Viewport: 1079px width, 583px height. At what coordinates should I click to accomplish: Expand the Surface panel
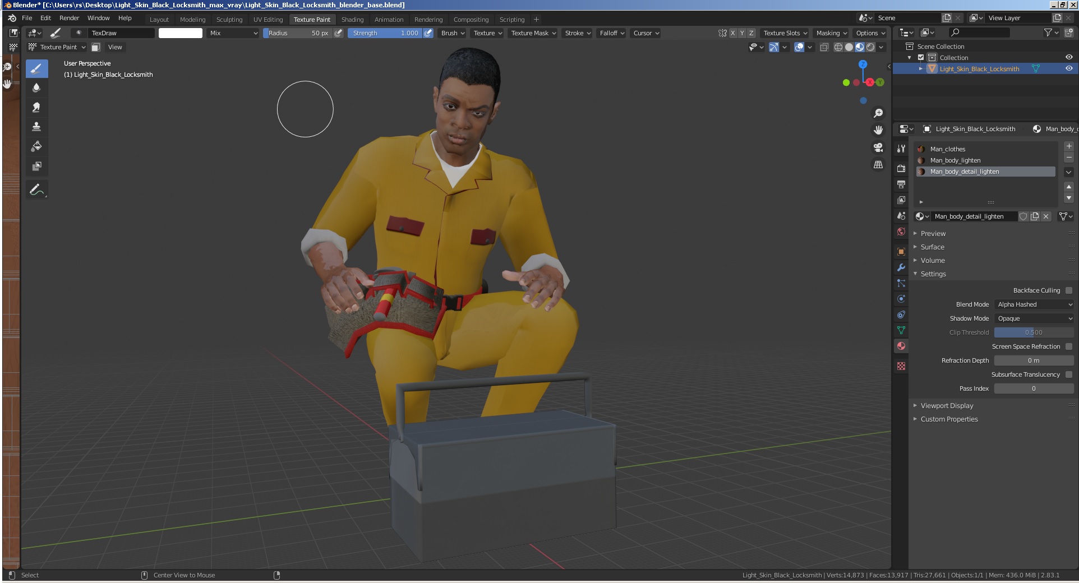[932, 247]
